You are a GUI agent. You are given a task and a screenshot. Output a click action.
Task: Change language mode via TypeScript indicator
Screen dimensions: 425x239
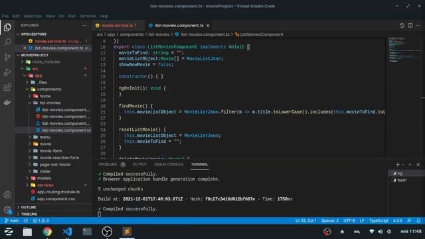tap(379, 220)
